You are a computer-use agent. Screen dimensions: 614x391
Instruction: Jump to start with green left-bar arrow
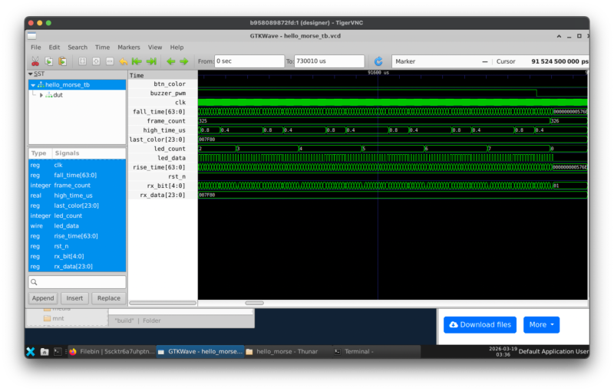[137, 61]
